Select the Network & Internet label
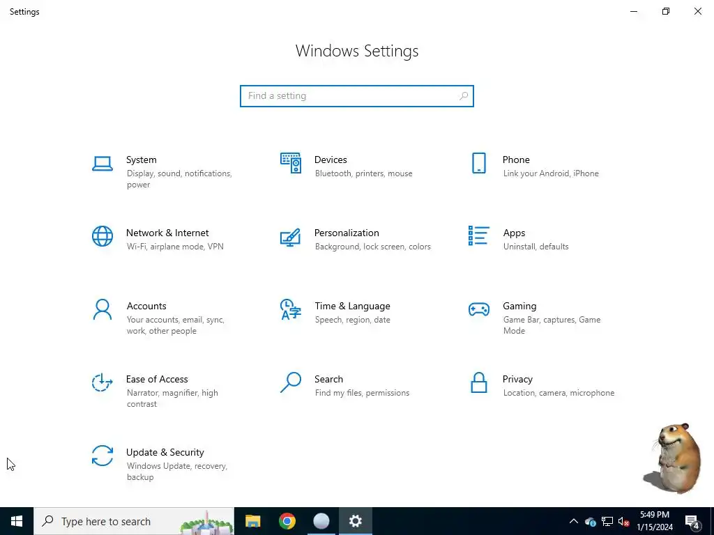The image size is (714, 535). pos(167,233)
